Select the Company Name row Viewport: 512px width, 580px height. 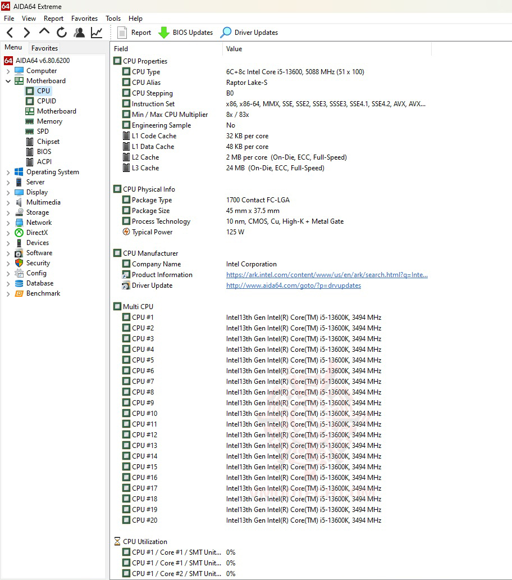[x=199, y=264]
